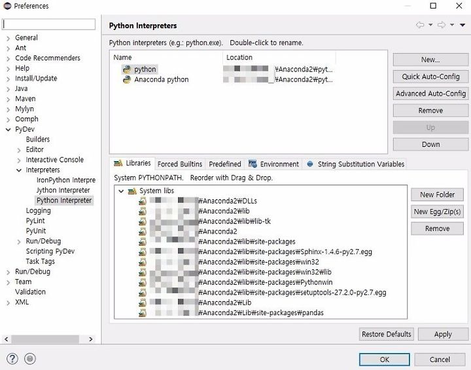This screenshot has height=370, width=471.
Task: Click New Folder button
Action: point(437,194)
